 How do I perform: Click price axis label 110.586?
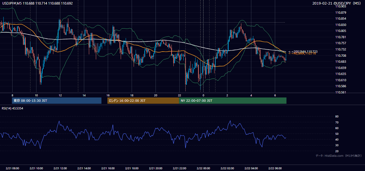coord(341,86)
